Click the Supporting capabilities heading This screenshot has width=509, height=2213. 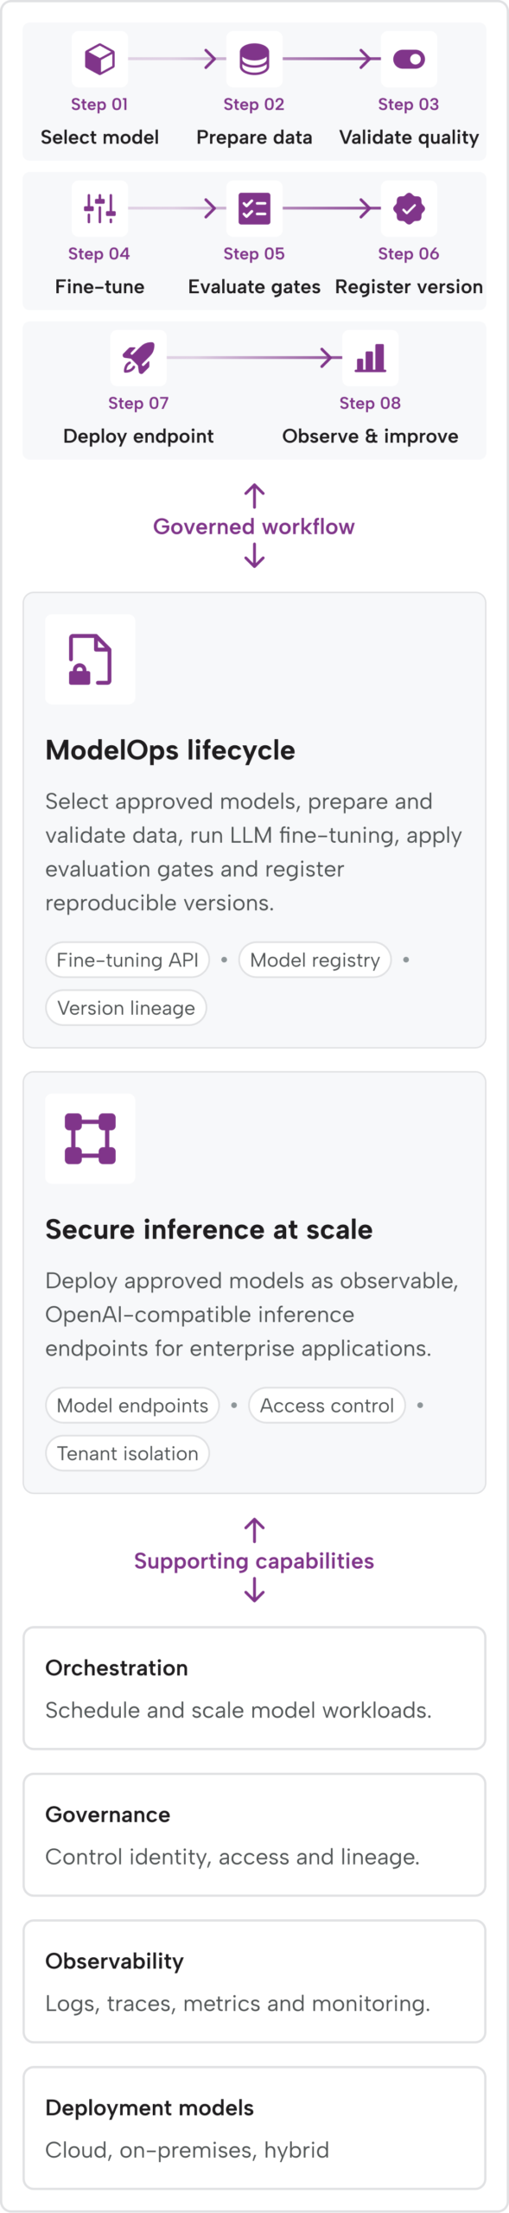coord(254,1560)
